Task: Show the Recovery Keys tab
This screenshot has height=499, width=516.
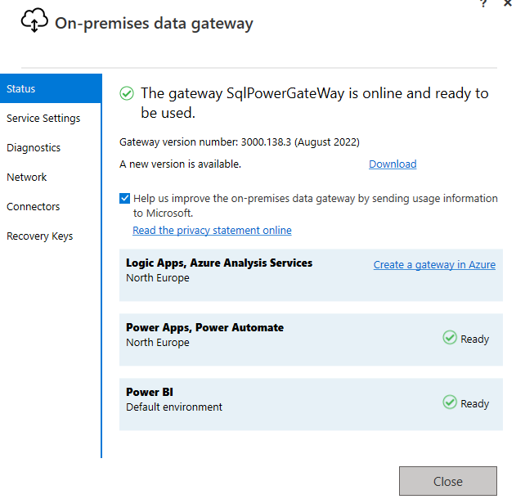Action: click(51, 236)
